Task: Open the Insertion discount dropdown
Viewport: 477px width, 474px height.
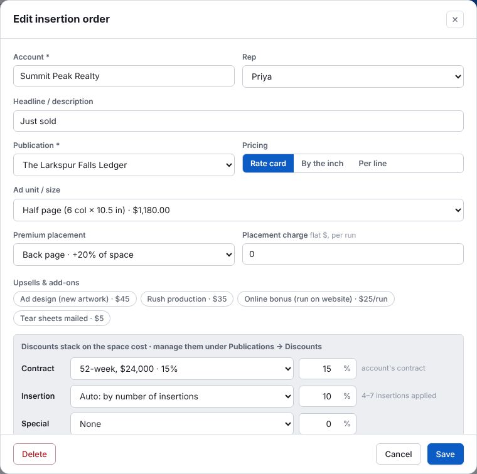Action: click(x=182, y=396)
